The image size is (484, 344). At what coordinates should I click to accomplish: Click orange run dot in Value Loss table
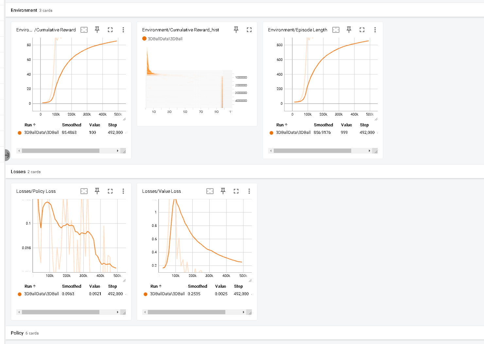[146, 294]
